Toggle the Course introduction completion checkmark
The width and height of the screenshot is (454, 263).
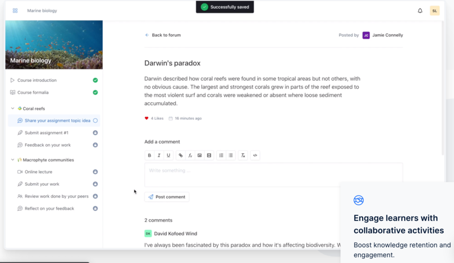(95, 81)
